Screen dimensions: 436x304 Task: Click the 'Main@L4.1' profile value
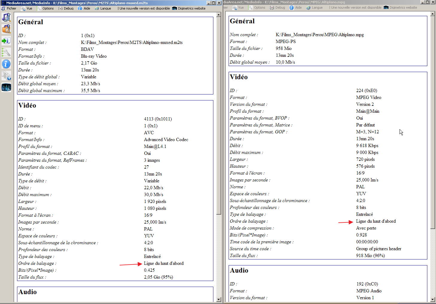click(155, 146)
